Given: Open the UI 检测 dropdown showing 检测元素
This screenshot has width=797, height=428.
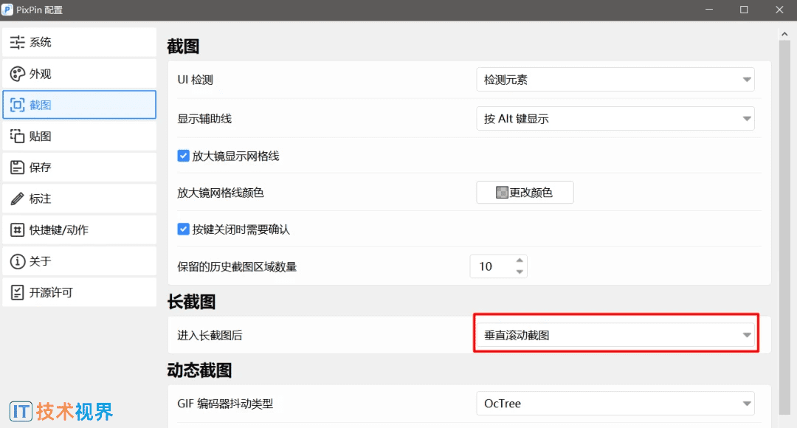Looking at the screenshot, I should point(615,79).
